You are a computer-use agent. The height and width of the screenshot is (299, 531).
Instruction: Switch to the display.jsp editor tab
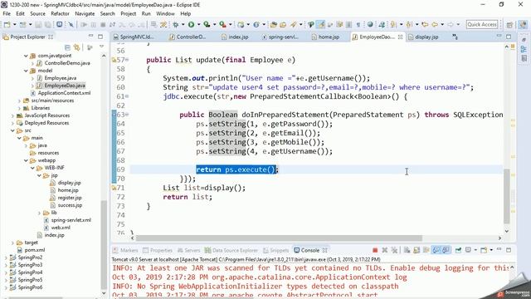423,37
